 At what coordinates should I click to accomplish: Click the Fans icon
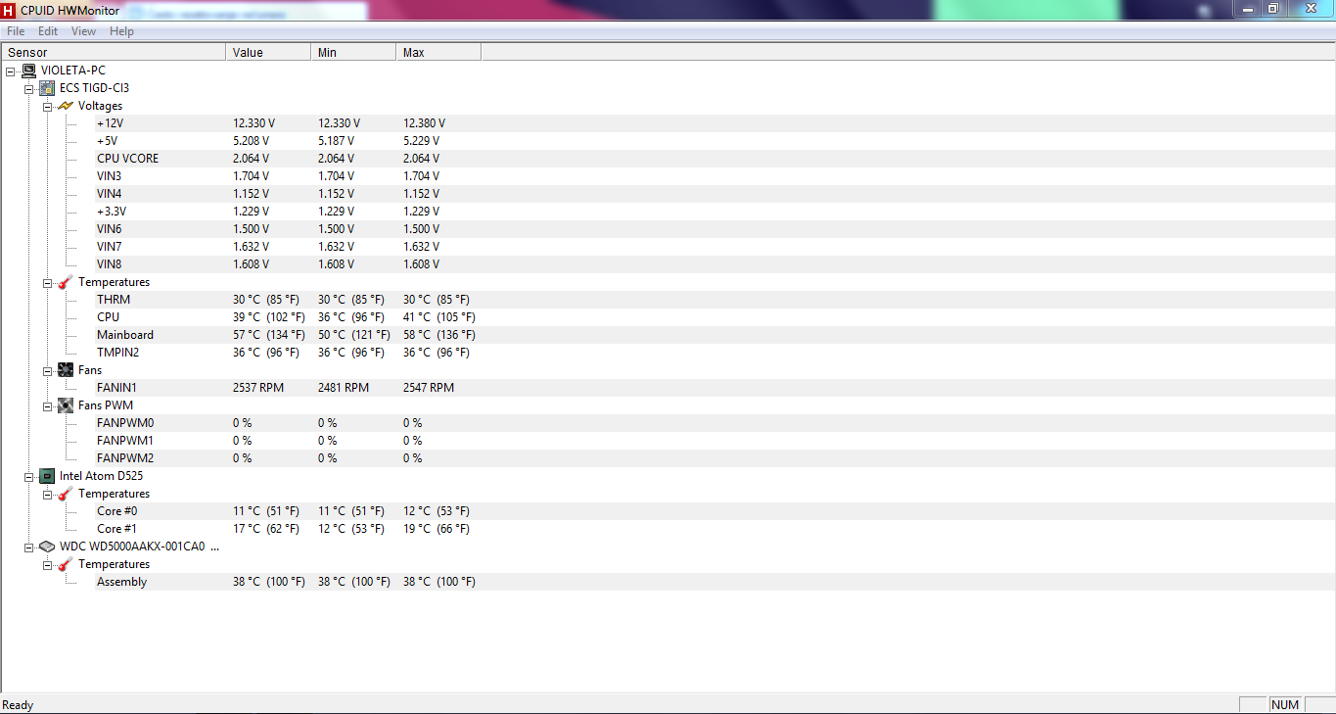click(66, 370)
